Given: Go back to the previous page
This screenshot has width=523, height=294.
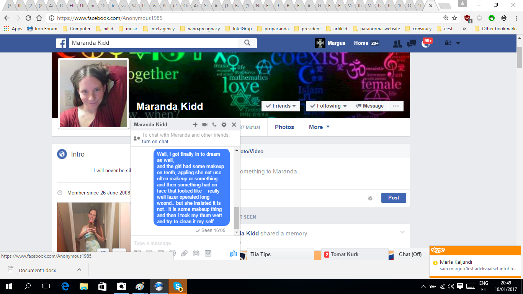Looking at the screenshot, I should tap(7, 18).
